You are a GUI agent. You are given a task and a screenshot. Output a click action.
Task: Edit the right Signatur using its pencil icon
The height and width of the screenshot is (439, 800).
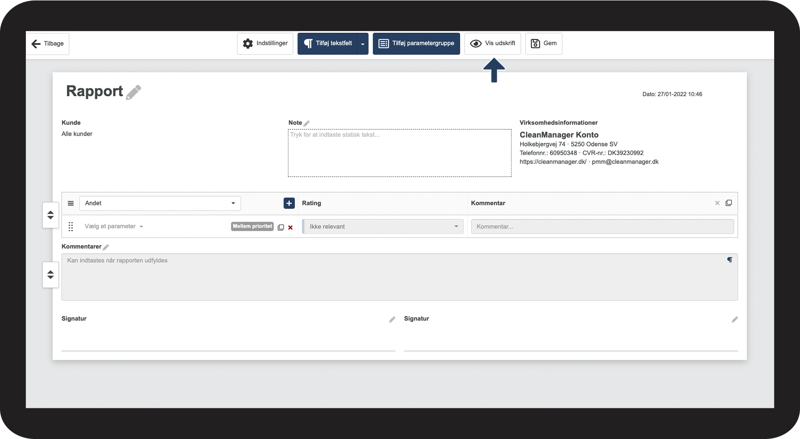pos(735,320)
